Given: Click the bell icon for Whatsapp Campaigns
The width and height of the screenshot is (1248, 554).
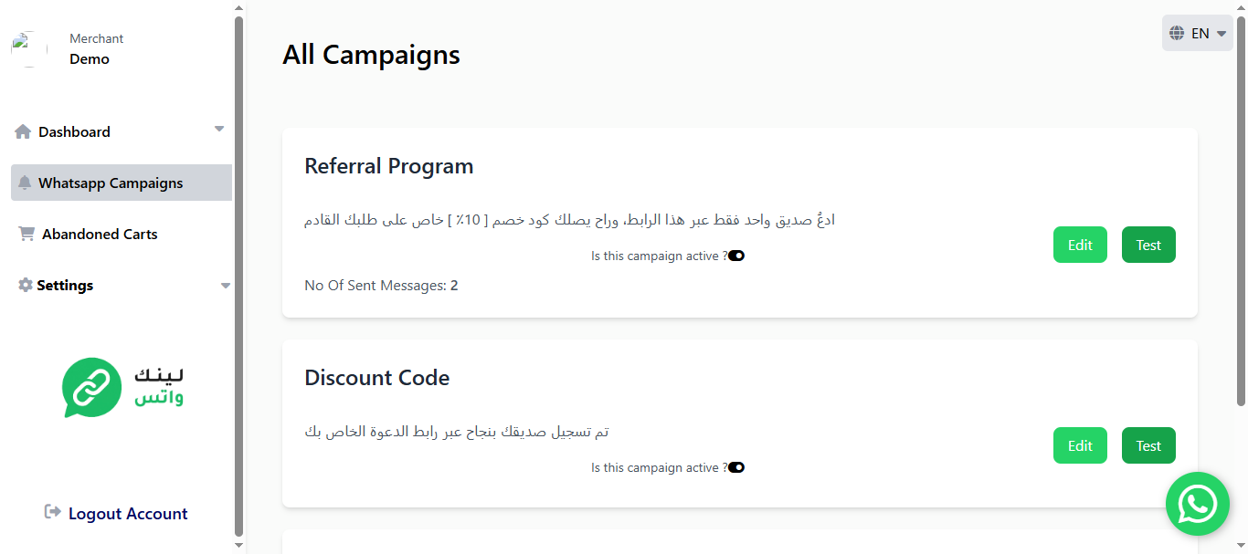Looking at the screenshot, I should pyautogui.click(x=25, y=183).
